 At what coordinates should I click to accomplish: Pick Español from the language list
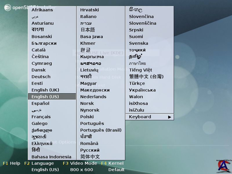(40, 103)
